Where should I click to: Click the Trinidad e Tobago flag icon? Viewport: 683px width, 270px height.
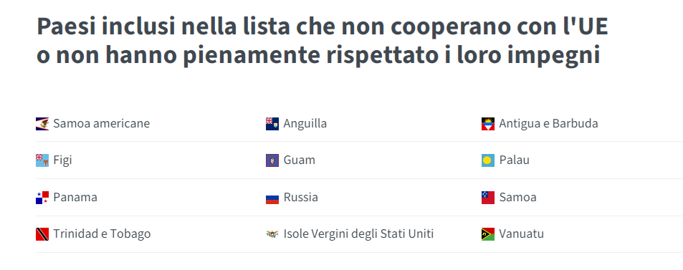click(x=42, y=234)
